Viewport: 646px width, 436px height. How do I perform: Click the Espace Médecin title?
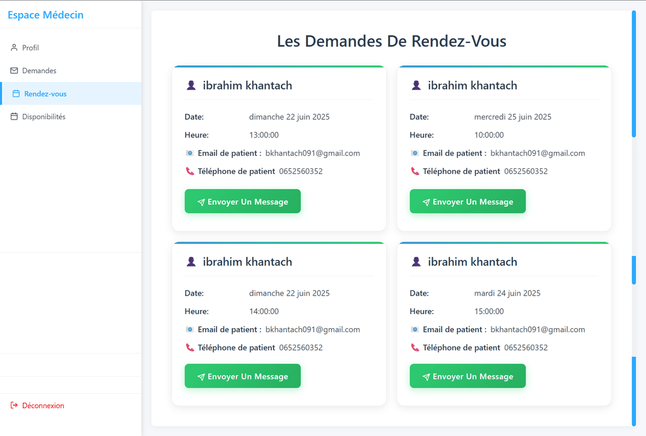pos(45,15)
